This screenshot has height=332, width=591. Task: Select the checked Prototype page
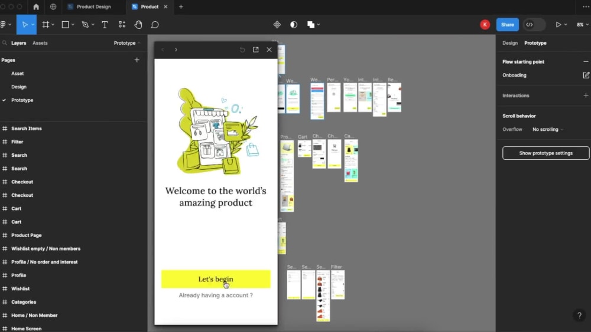[x=22, y=100]
